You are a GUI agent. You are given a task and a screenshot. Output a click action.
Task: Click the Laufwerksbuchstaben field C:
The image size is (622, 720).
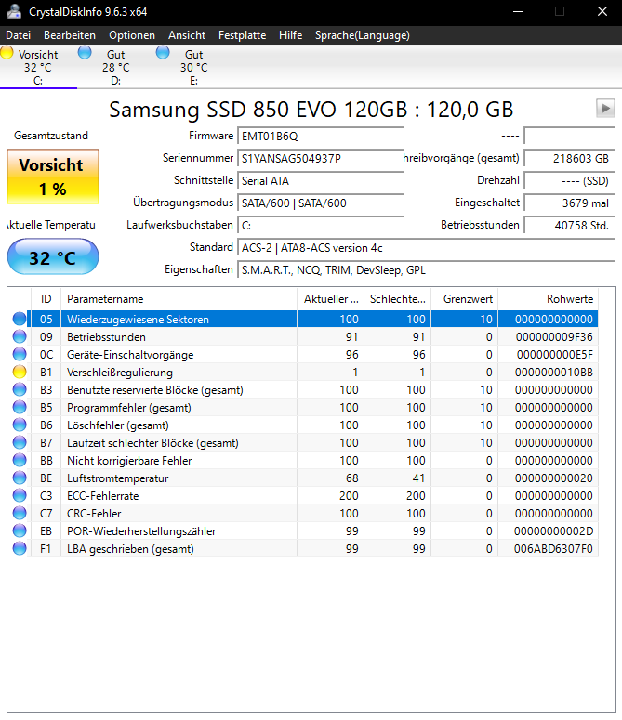coord(320,226)
